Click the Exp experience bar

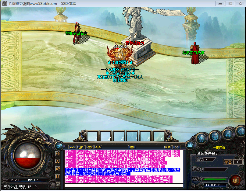[216, 169]
